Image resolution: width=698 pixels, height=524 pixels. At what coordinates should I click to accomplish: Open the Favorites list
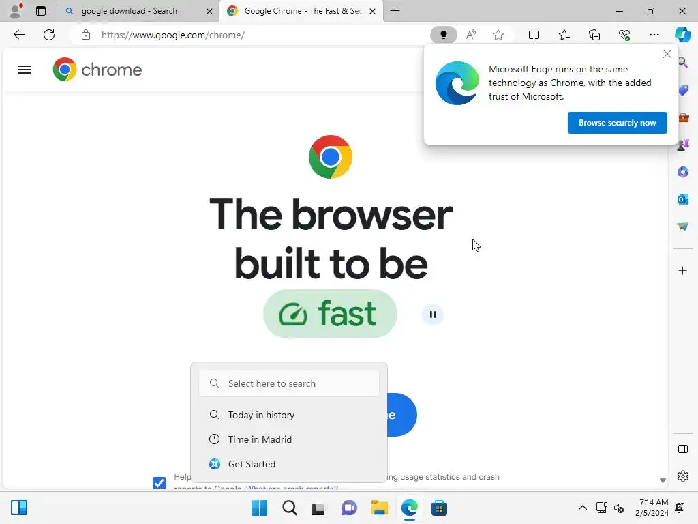[564, 35]
